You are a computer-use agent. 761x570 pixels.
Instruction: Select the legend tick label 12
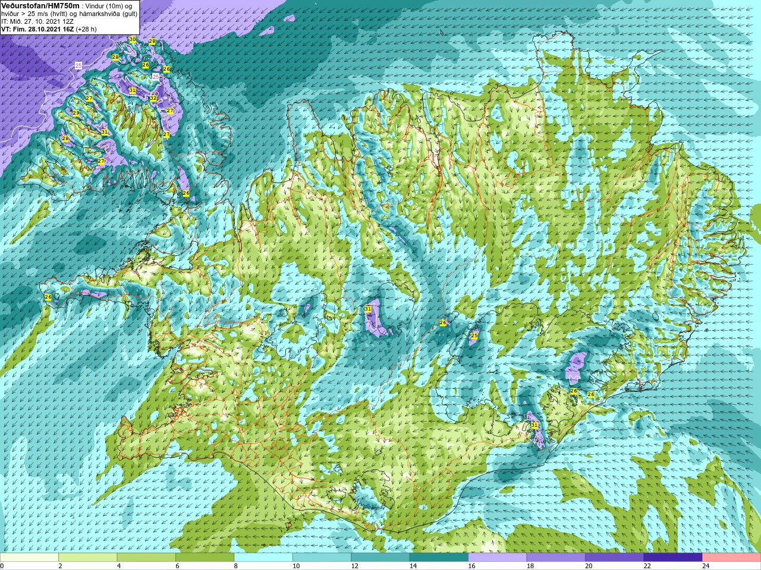pos(355,566)
